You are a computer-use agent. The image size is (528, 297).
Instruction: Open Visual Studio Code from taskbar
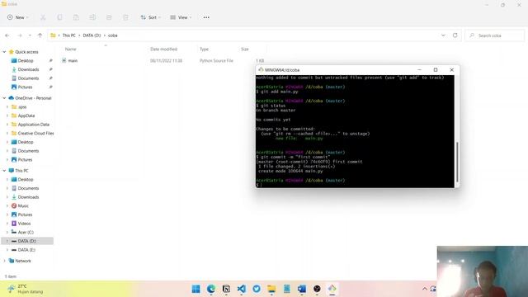(x=242, y=289)
